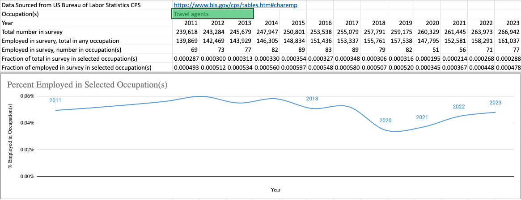521x200 pixels.
Task: Select the 'Year' horizontal axis title
Action: (x=275, y=190)
